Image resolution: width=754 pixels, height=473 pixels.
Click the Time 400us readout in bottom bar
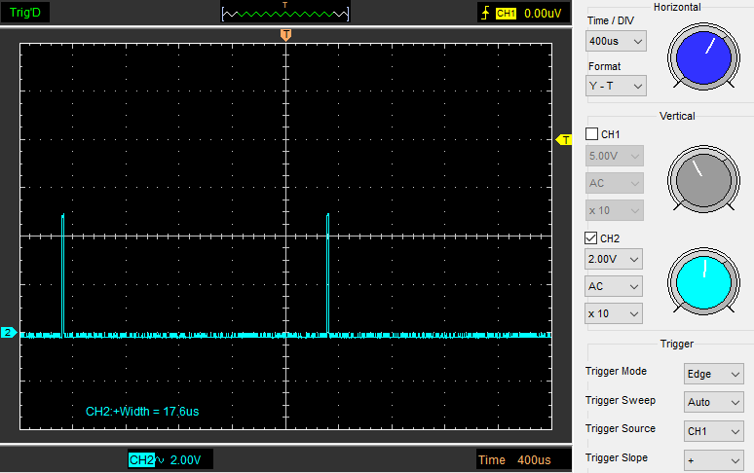(x=514, y=459)
